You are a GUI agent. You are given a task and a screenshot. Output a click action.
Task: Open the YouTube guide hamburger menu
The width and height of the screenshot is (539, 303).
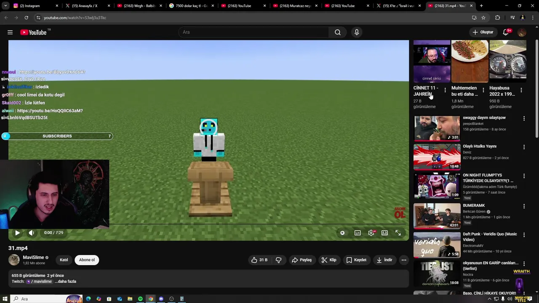pos(10,32)
